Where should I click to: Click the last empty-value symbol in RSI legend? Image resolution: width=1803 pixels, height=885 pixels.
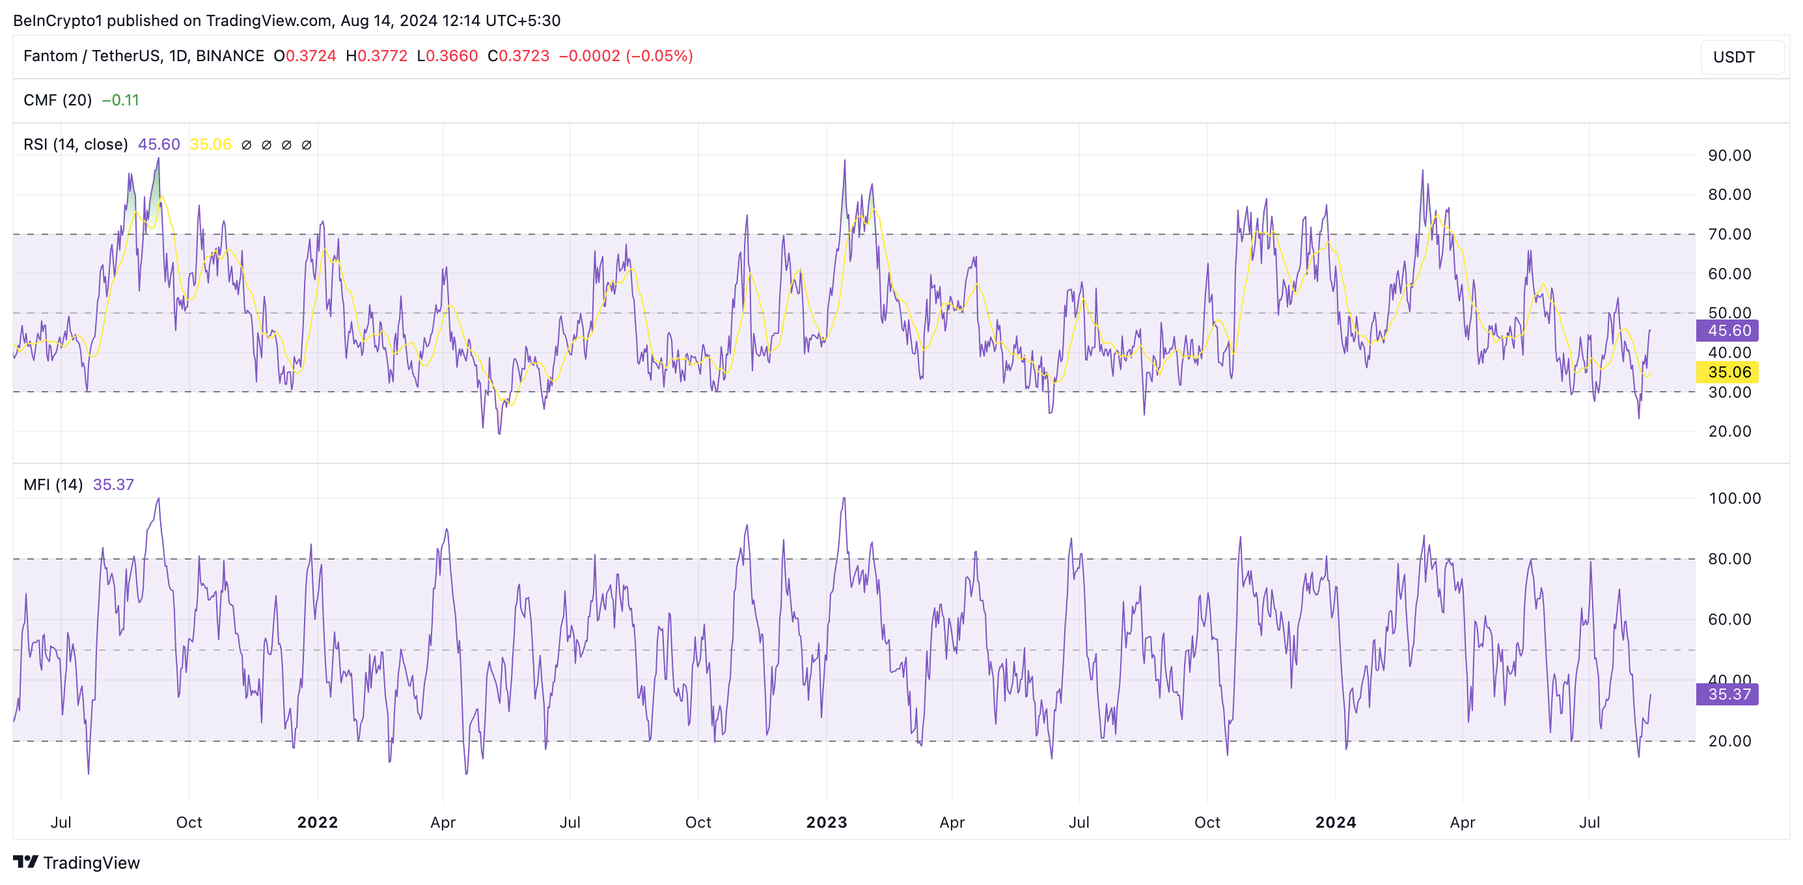[x=307, y=145]
